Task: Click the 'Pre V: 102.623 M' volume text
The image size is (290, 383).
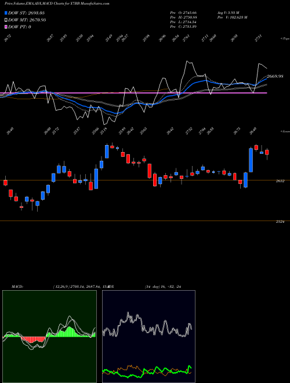Action: pyautogui.click(x=232, y=17)
